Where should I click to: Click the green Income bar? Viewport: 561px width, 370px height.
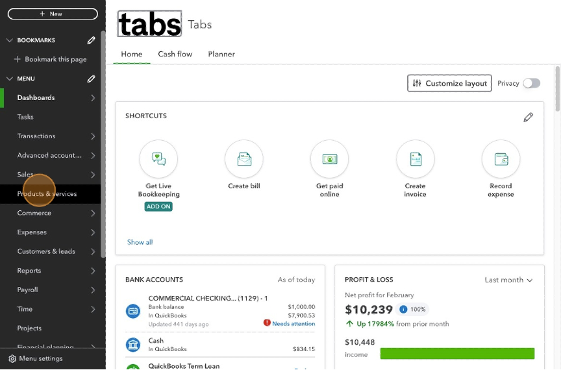(456, 354)
